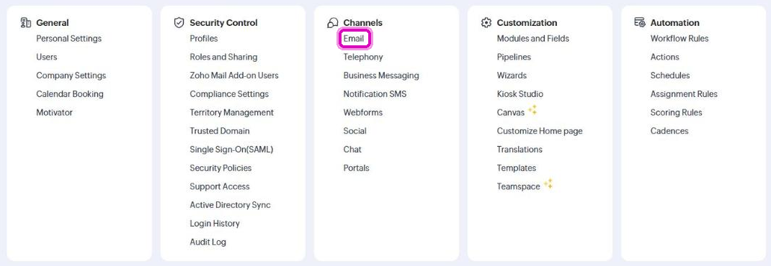The width and height of the screenshot is (771, 266).
Task: Open Scoring Rules
Action: click(x=676, y=112)
